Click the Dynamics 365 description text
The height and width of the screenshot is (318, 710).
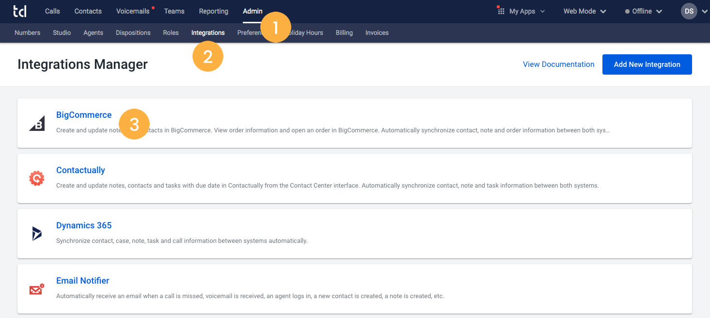[182, 240]
